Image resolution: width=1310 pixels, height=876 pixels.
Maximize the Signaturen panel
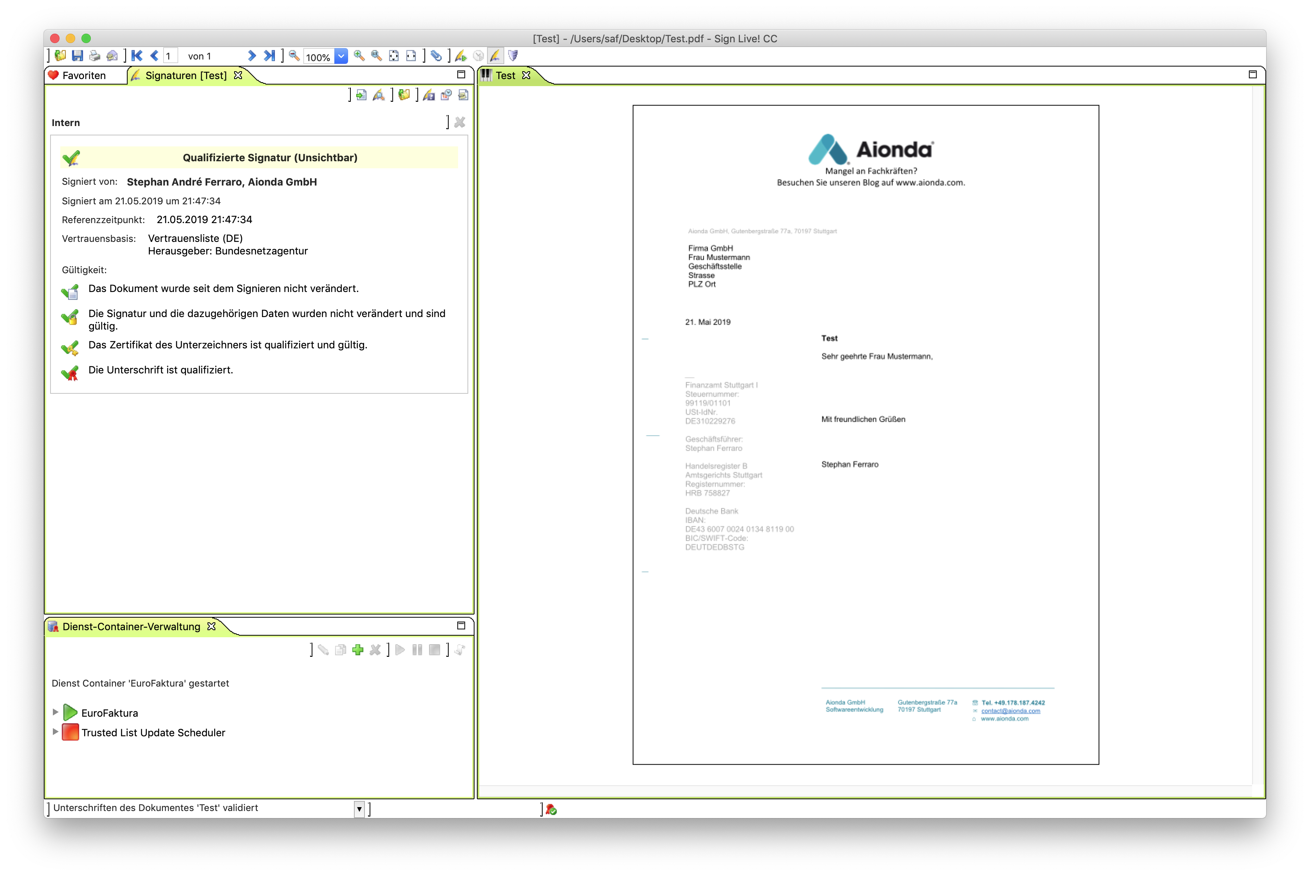point(461,74)
